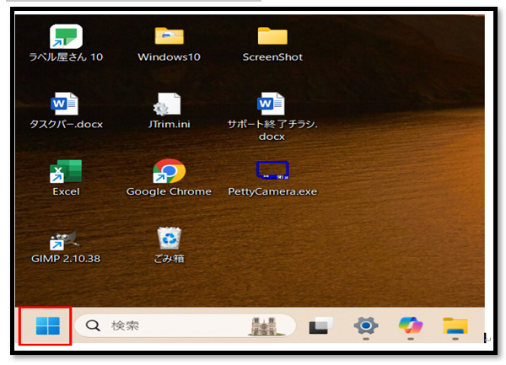Open File Explorer from the taskbar
This screenshot has height=365, width=506.
pyautogui.click(x=455, y=325)
